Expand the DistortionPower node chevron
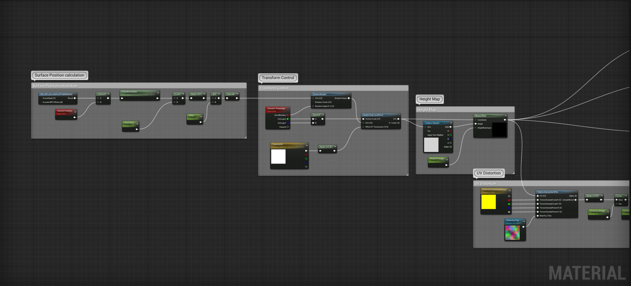The image size is (631, 286). (x=608, y=212)
